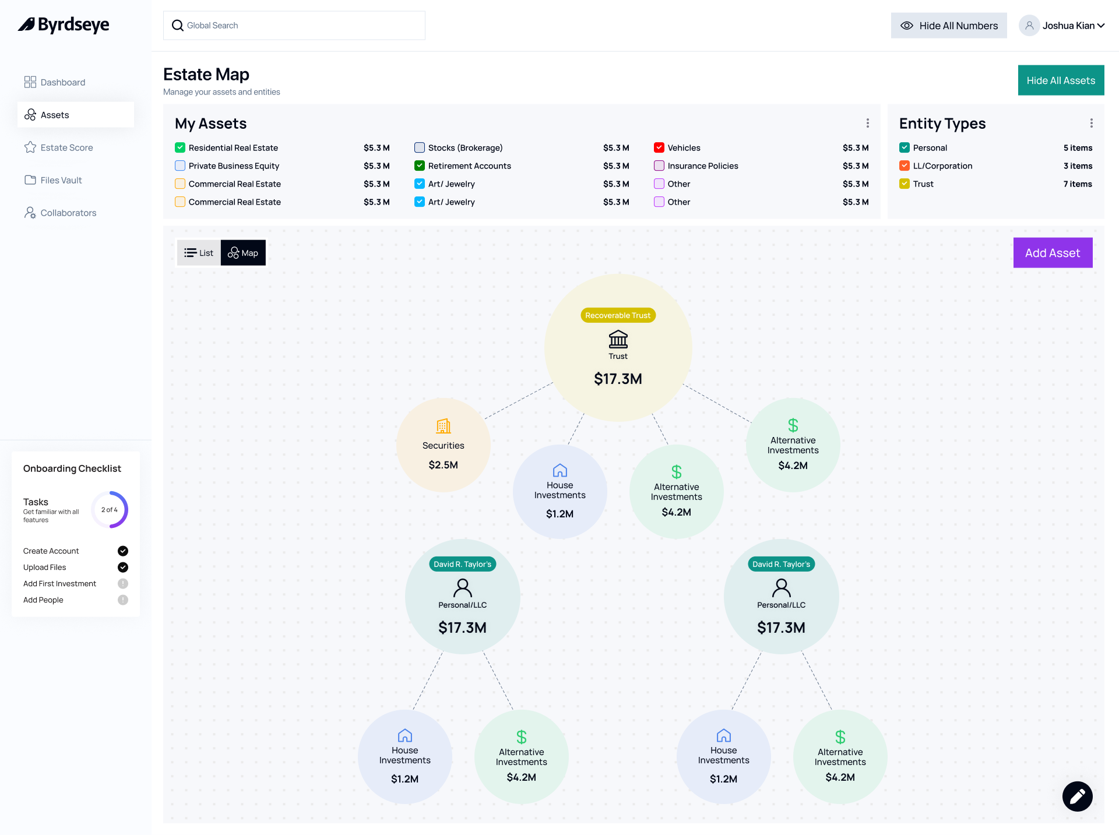This screenshot has height=835, width=1119.
Task: Click the orange building icon in Securities node
Action: pos(444,426)
